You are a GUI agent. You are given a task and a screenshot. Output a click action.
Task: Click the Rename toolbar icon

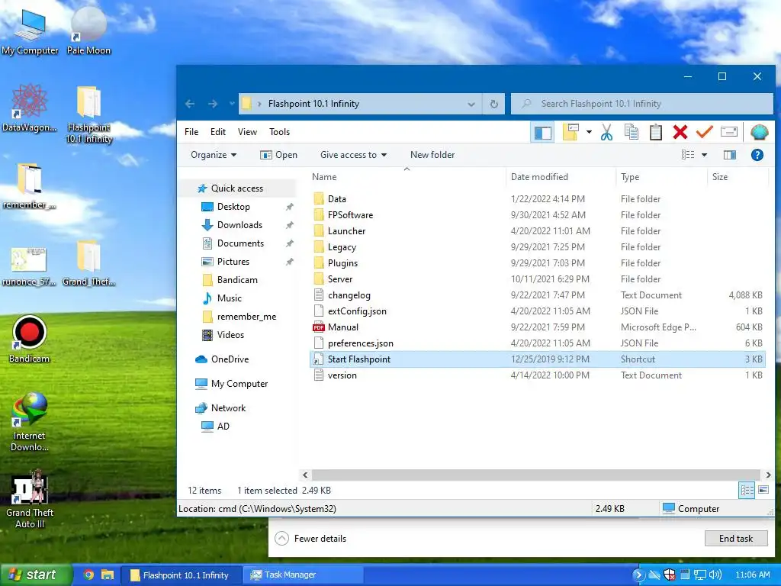tap(728, 132)
